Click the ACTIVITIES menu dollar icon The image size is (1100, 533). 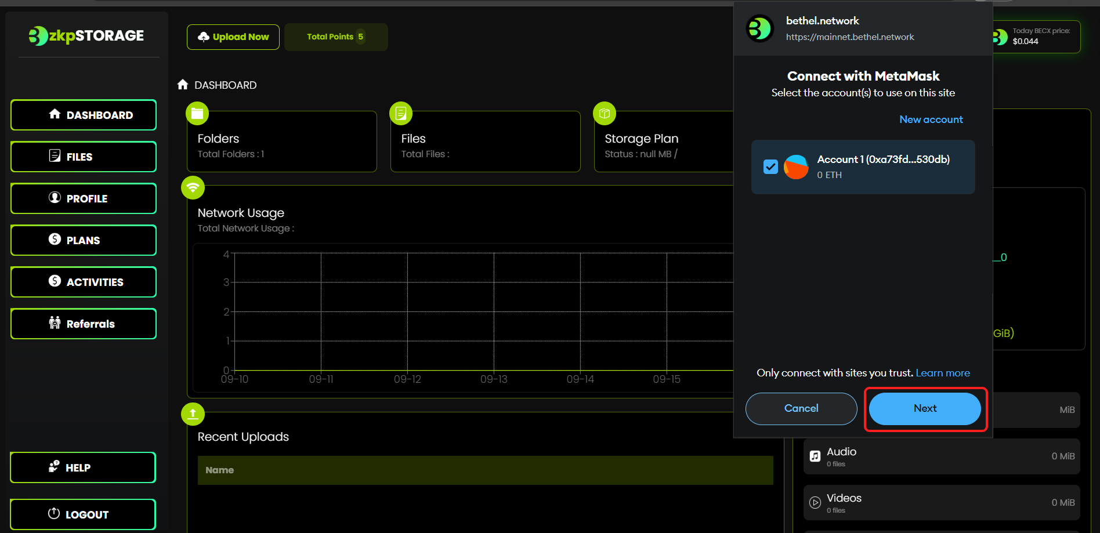click(55, 281)
